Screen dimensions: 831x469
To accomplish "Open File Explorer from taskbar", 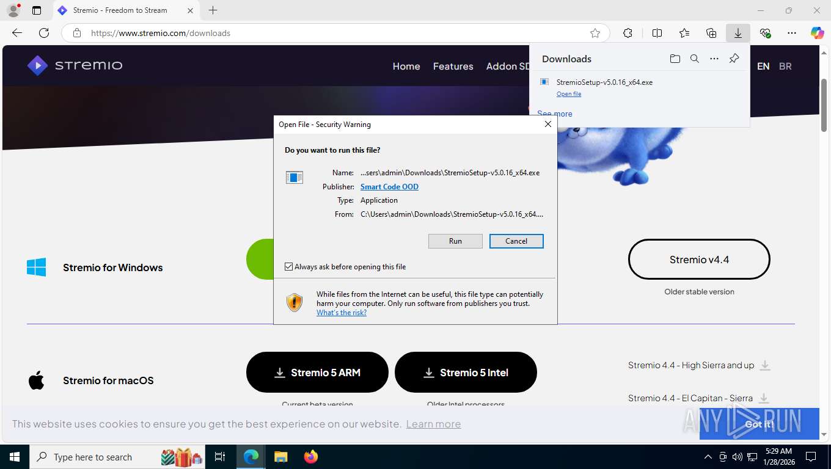I will 280,457.
